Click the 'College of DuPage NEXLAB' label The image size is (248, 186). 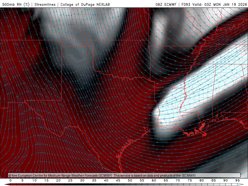coord(85,4)
